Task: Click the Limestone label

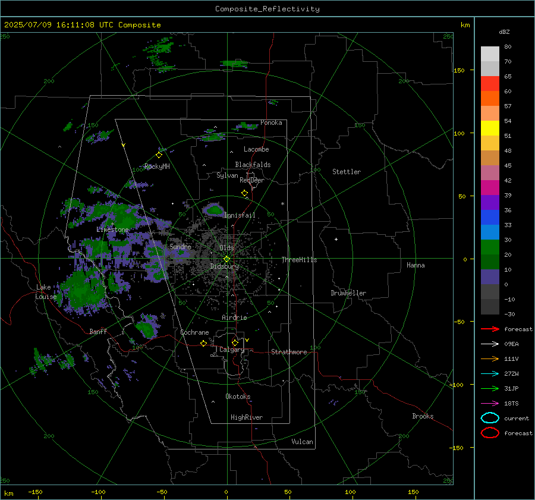Action: [112, 229]
